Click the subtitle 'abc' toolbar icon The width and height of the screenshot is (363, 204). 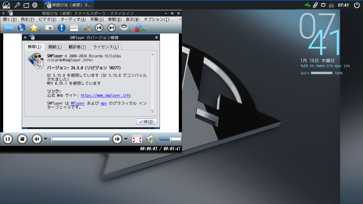click(x=139, y=28)
